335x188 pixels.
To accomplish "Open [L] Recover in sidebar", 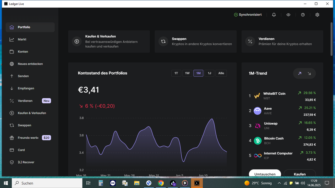I will 30,162.
